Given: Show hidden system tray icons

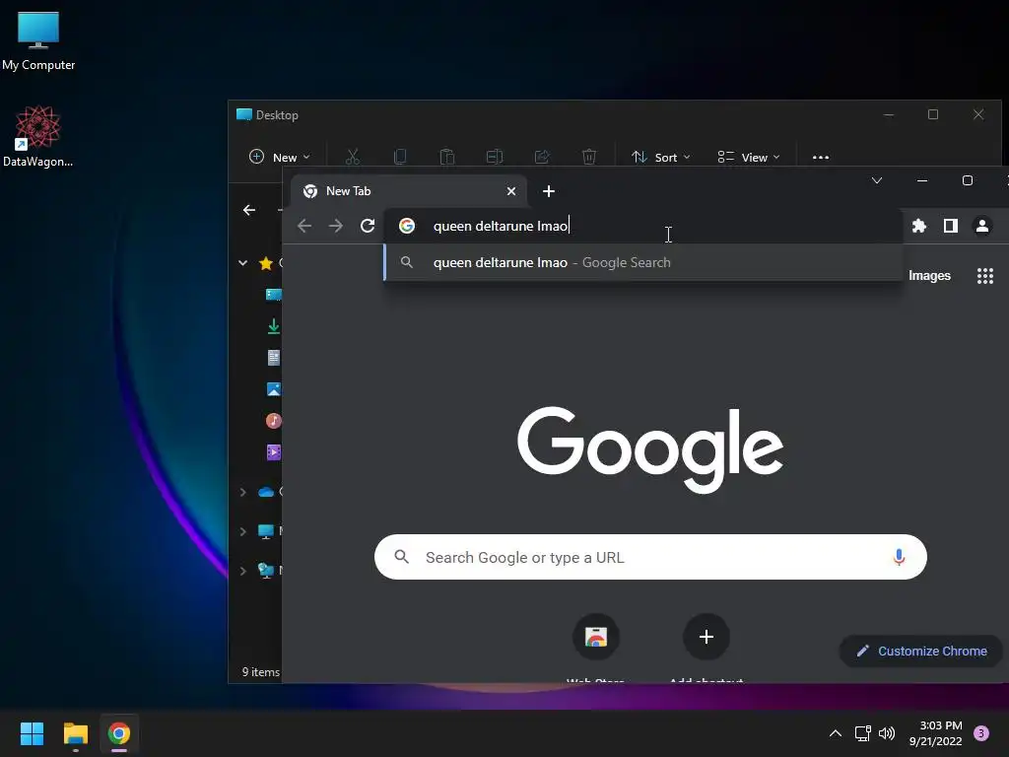Looking at the screenshot, I should tap(836, 733).
